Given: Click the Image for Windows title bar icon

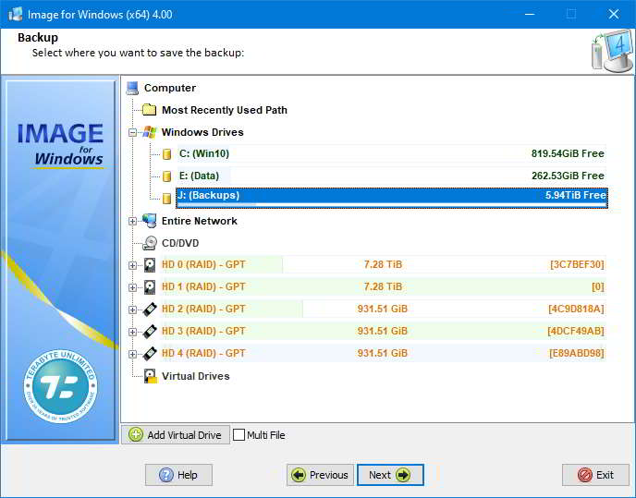Looking at the screenshot, I should click(x=16, y=14).
